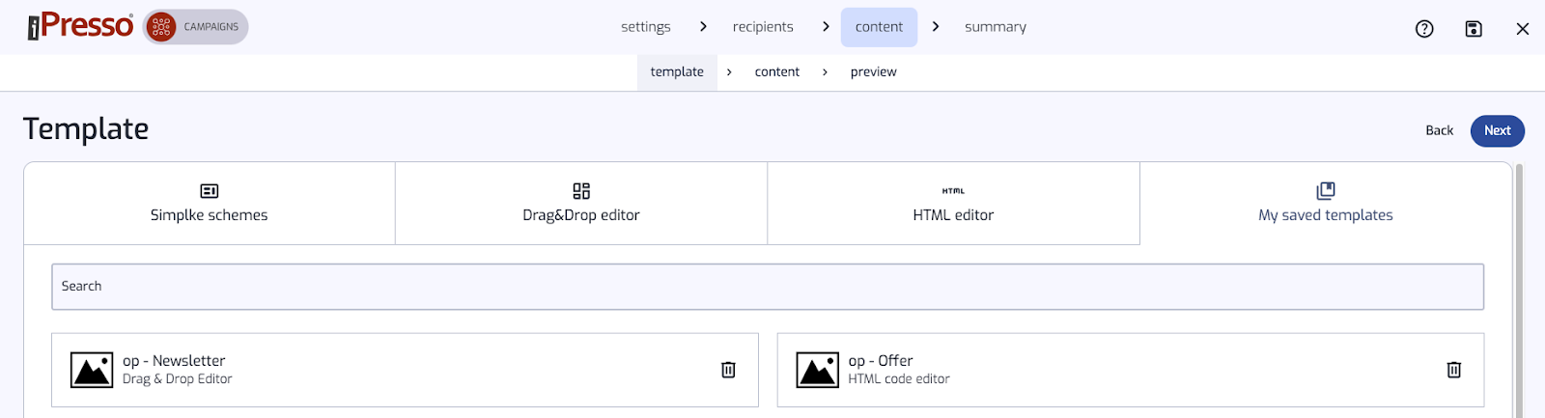Click the iPresso logo
The image size is (1545, 418).
pyautogui.click(x=80, y=26)
